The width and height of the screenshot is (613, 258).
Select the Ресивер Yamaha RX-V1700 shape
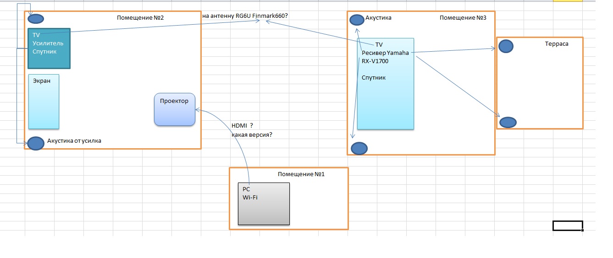coord(386,84)
